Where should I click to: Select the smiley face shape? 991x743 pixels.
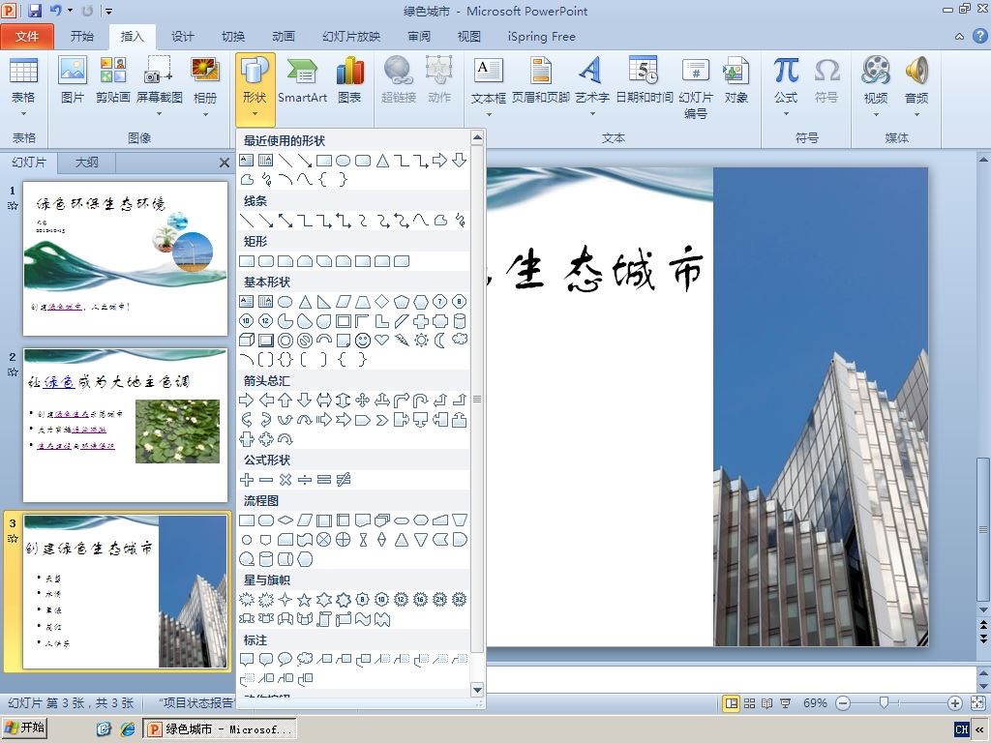click(362, 341)
